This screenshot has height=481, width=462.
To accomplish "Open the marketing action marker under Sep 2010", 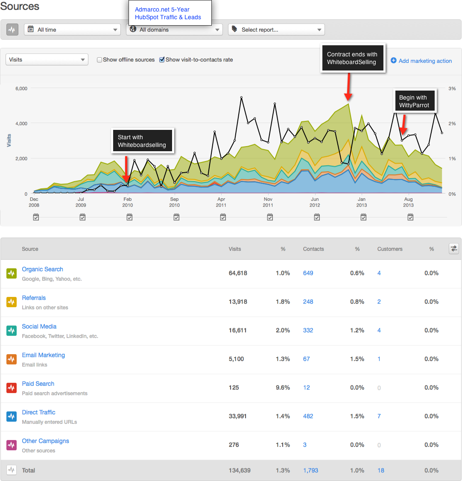I will 176,217.
